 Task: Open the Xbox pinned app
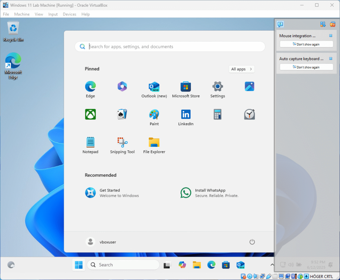pos(90,114)
